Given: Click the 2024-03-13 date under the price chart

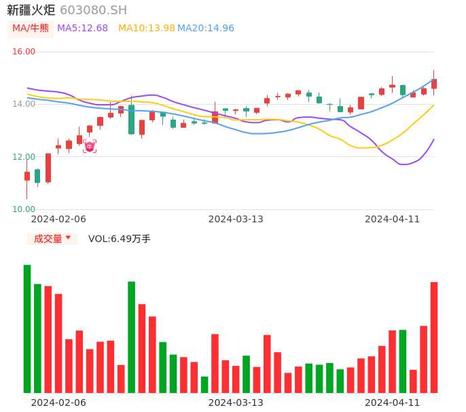Looking at the screenshot, I should click(236, 219).
